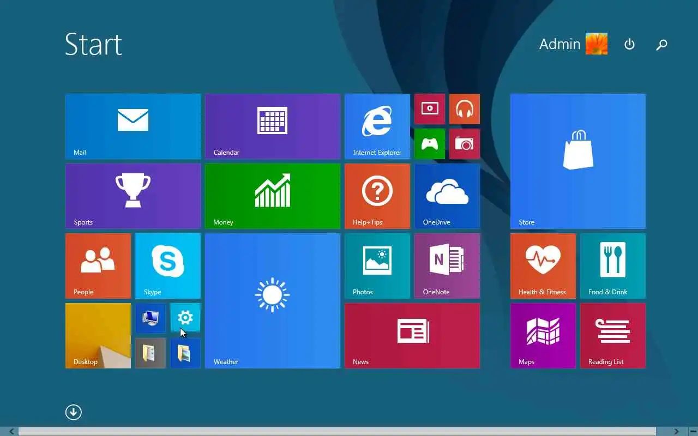Open the Health & Fitness tile
Viewport: 698px width, 436px height.
543,266
